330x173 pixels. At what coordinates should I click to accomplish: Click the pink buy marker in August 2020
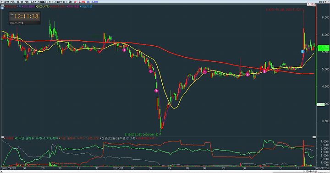(247, 75)
